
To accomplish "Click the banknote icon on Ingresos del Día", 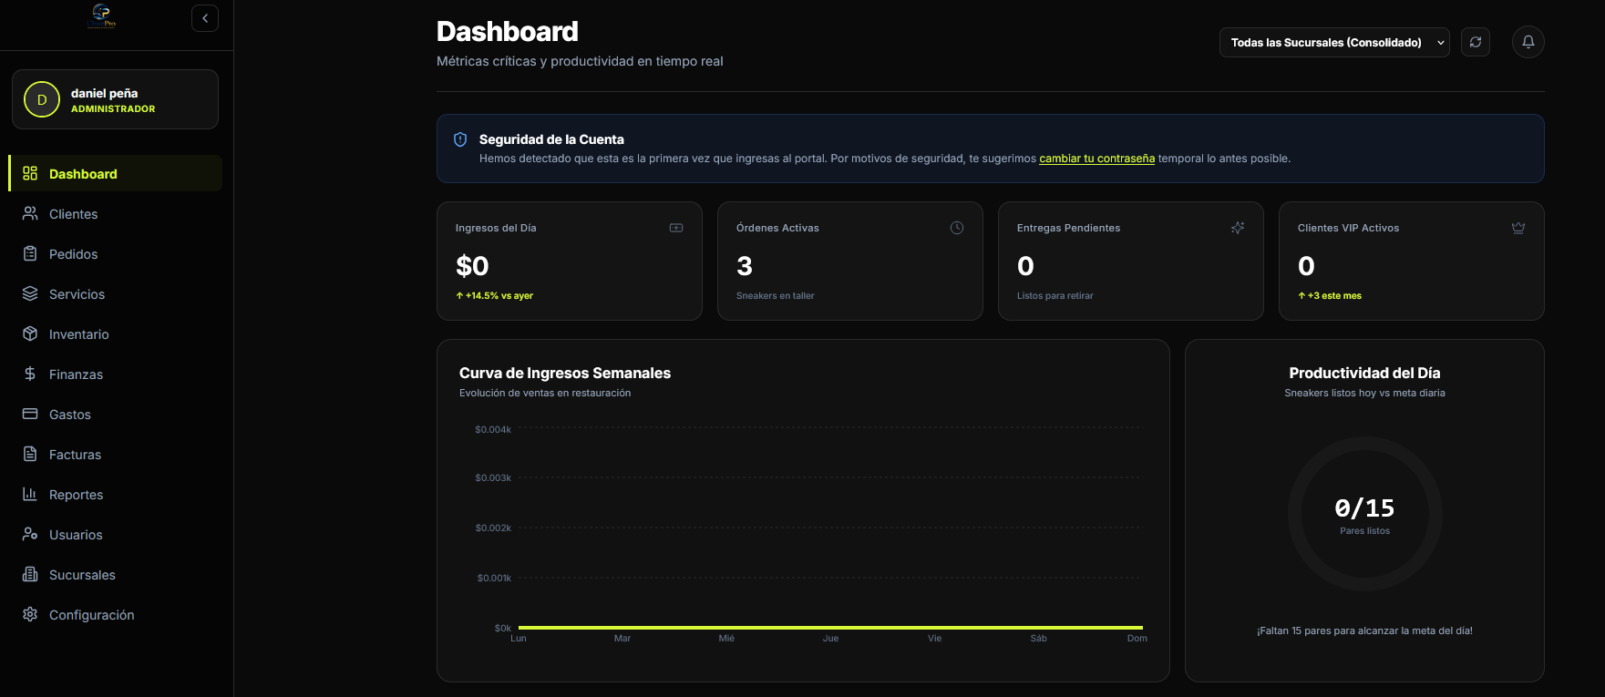I will (676, 228).
